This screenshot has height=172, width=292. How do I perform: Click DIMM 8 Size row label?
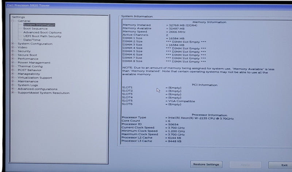tap(132, 61)
